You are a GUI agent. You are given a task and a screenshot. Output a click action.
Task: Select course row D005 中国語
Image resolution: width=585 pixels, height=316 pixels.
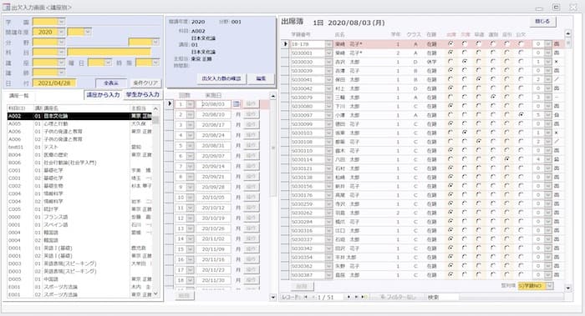(79, 279)
